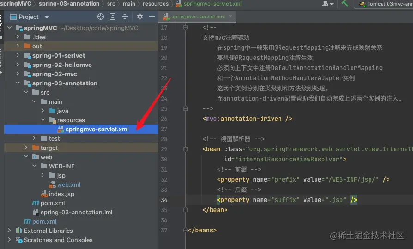Expand the java source folder
Screen dimensions: 413x249
pos(43,111)
